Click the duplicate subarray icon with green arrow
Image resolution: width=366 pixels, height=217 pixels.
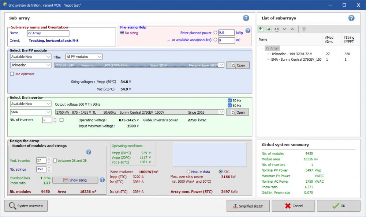(x=269, y=29)
